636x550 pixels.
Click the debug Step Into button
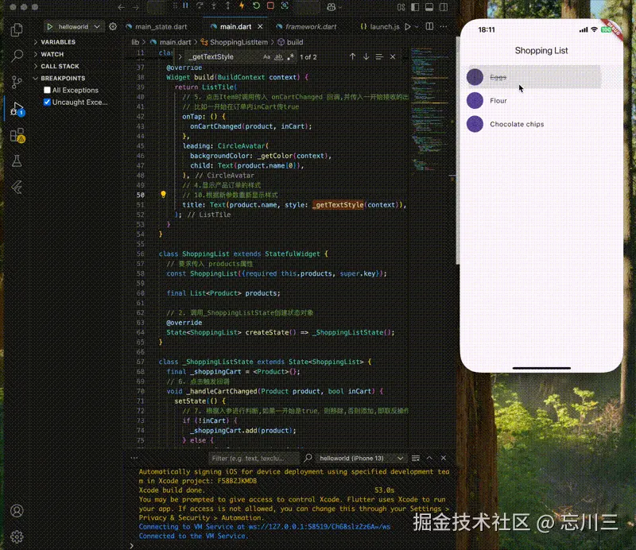point(214,6)
